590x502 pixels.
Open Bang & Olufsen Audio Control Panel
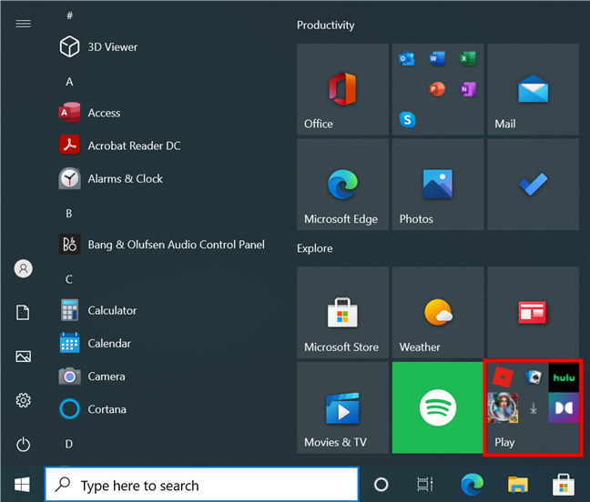point(162,245)
